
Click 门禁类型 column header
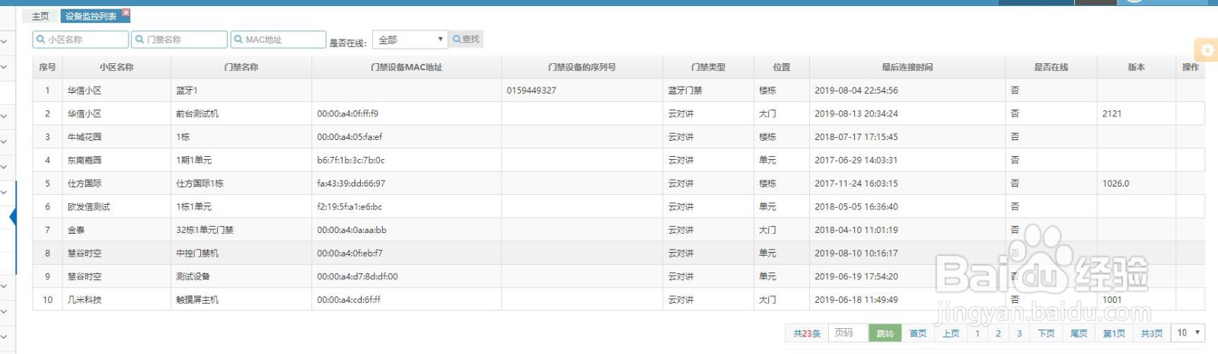click(x=708, y=67)
